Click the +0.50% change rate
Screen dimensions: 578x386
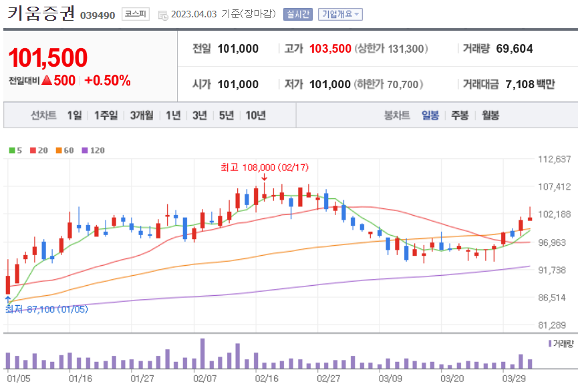point(108,80)
